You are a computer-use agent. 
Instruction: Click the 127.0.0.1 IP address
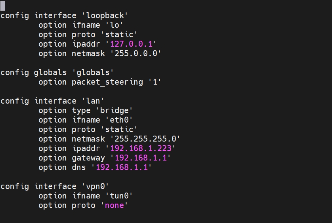pyautogui.click(x=131, y=44)
